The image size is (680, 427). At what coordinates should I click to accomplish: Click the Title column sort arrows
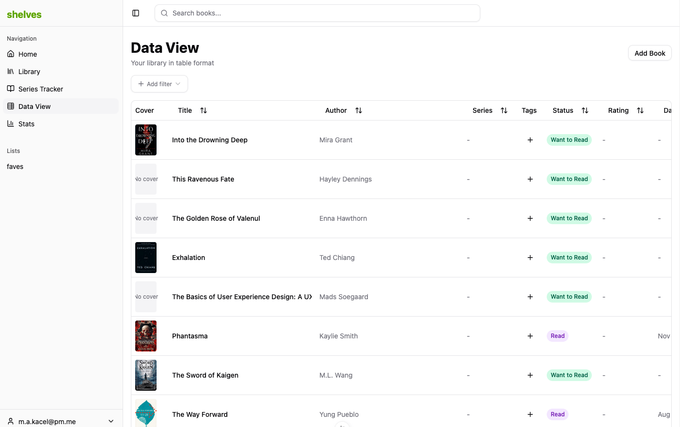[x=204, y=110]
